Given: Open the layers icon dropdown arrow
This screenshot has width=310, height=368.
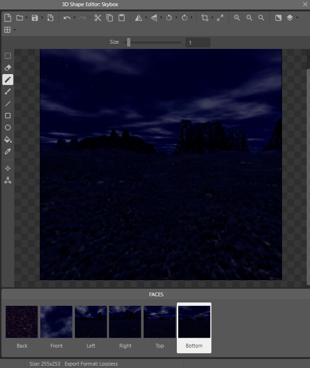Looking at the screenshot, I should click(297, 18).
